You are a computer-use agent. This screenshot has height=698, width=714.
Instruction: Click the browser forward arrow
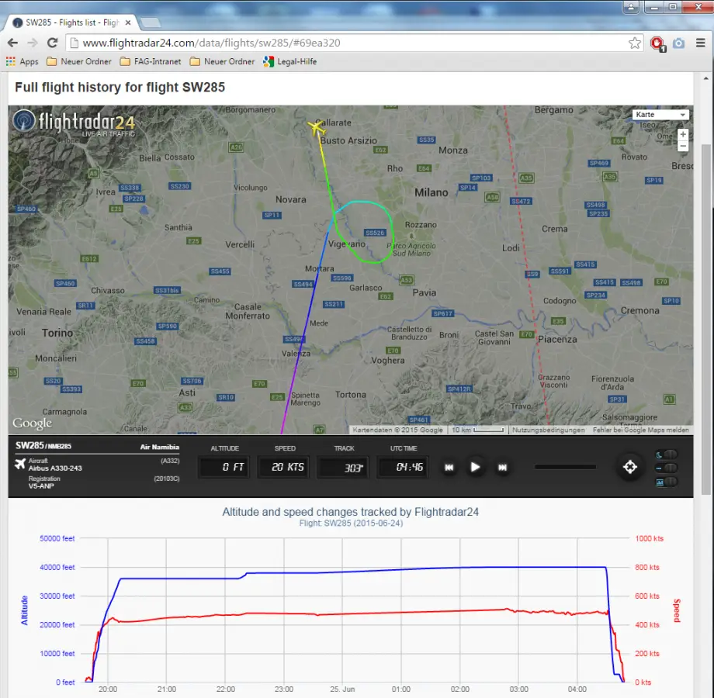[x=33, y=43]
